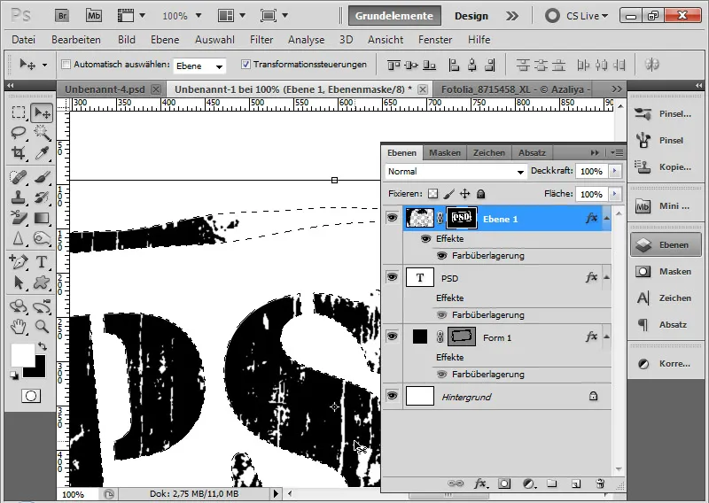
Task: Select the Path Selection tool
Action: tap(19, 282)
